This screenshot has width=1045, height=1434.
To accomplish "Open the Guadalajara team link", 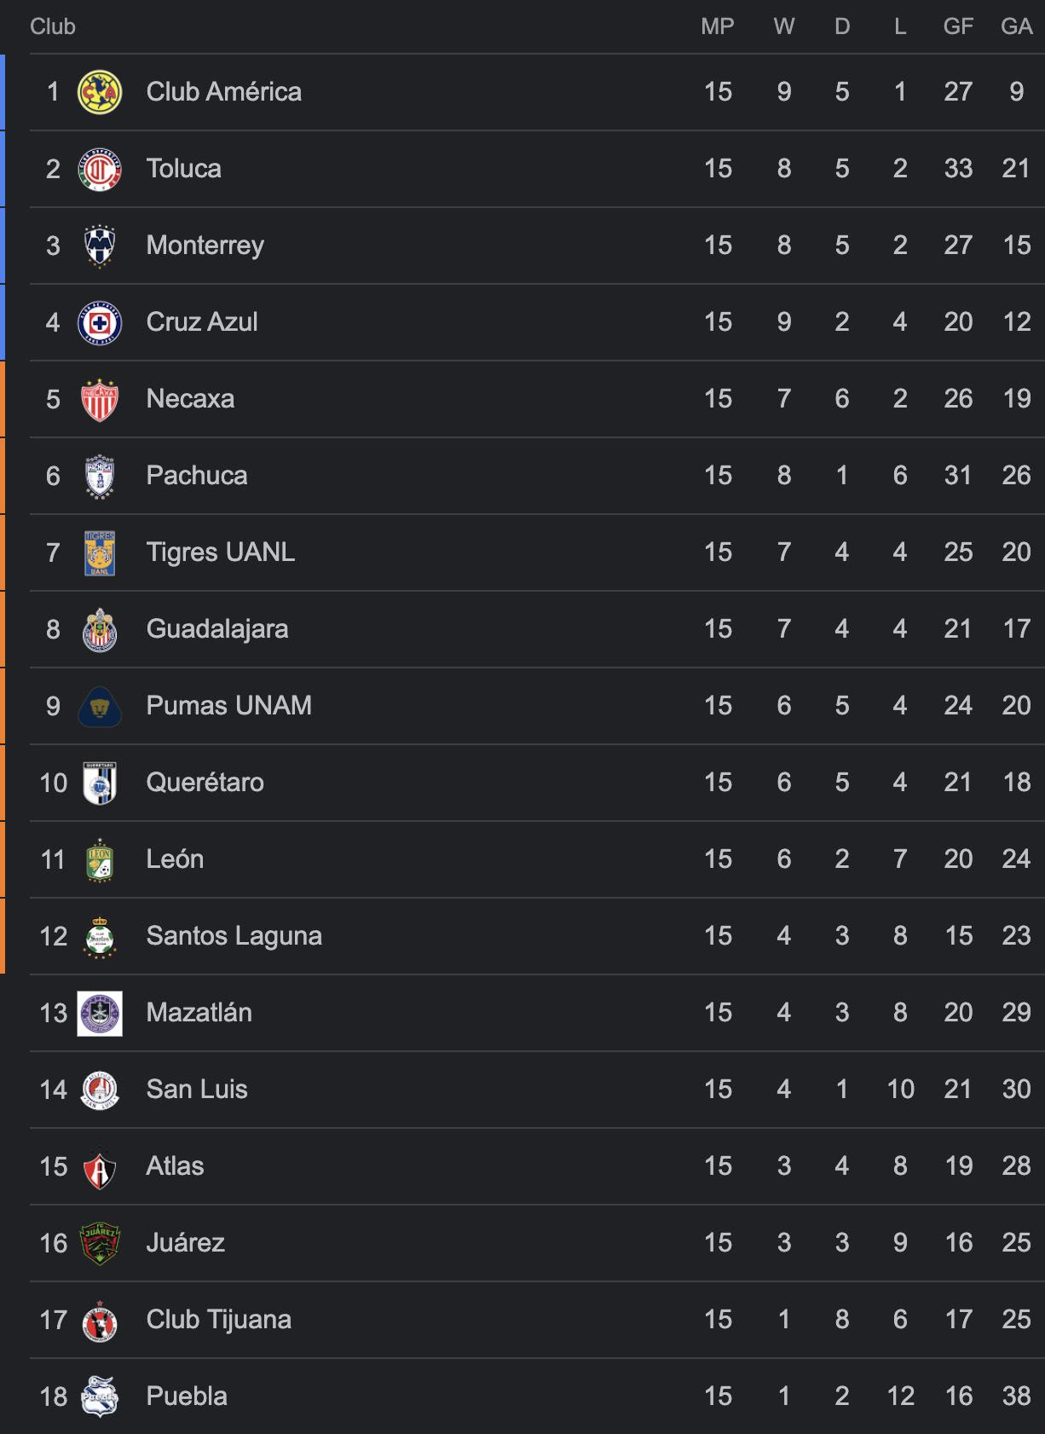I will pyautogui.click(x=217, y=629).
